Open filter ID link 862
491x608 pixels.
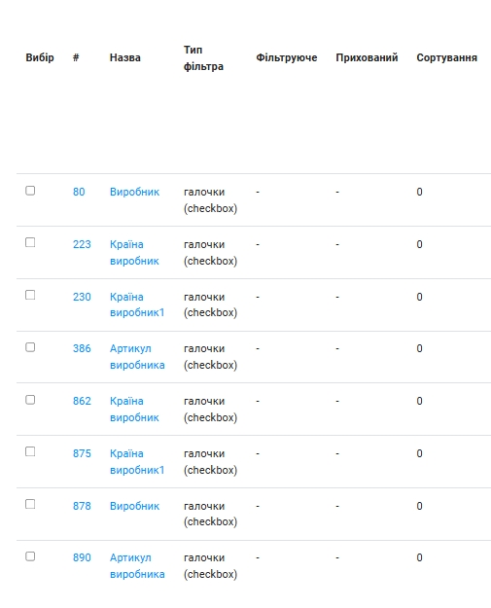coord(82,401)
